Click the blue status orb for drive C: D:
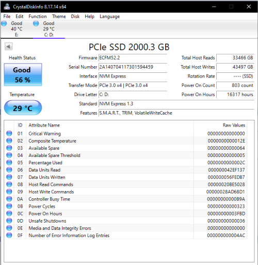 point(36,23)
